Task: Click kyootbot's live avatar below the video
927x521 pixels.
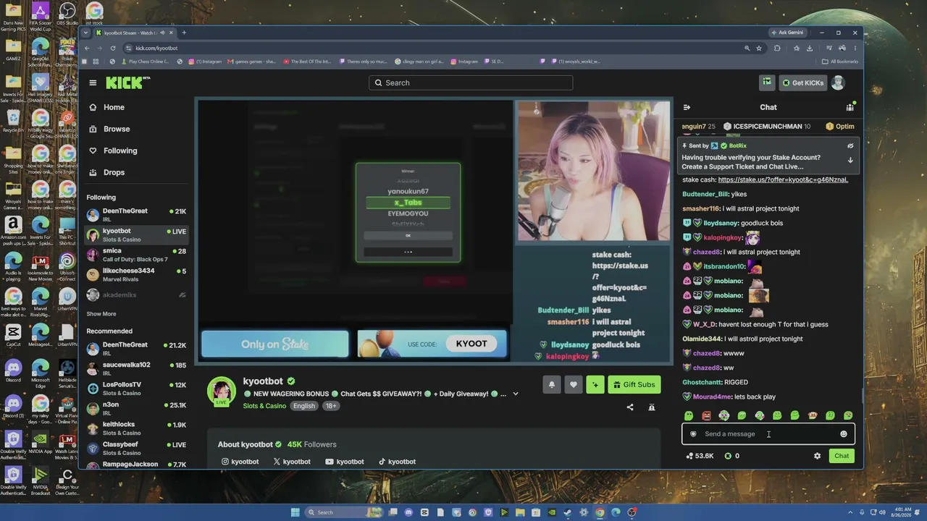Action: pyautogui.click(x=222, y=391)
